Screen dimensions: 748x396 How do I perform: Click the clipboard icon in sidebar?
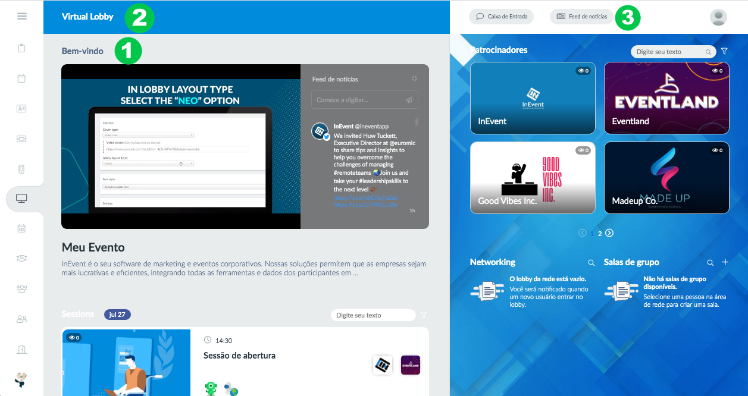[22, 48]
